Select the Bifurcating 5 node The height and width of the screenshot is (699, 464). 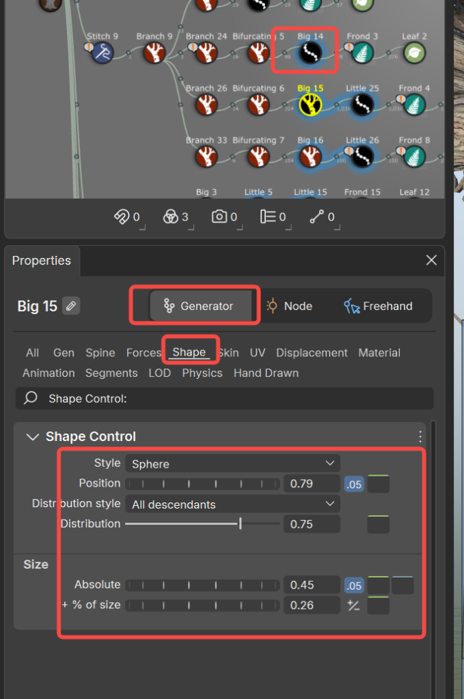click(258, 53)
